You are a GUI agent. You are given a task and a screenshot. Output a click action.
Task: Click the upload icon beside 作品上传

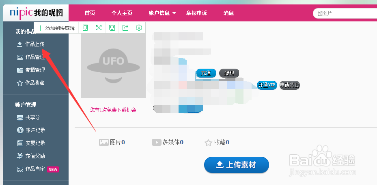(x=19, y=44)
